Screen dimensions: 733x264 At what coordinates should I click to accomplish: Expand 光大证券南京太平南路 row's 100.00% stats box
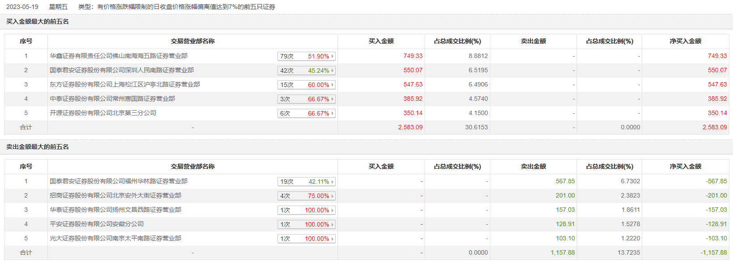pos(306,239)
